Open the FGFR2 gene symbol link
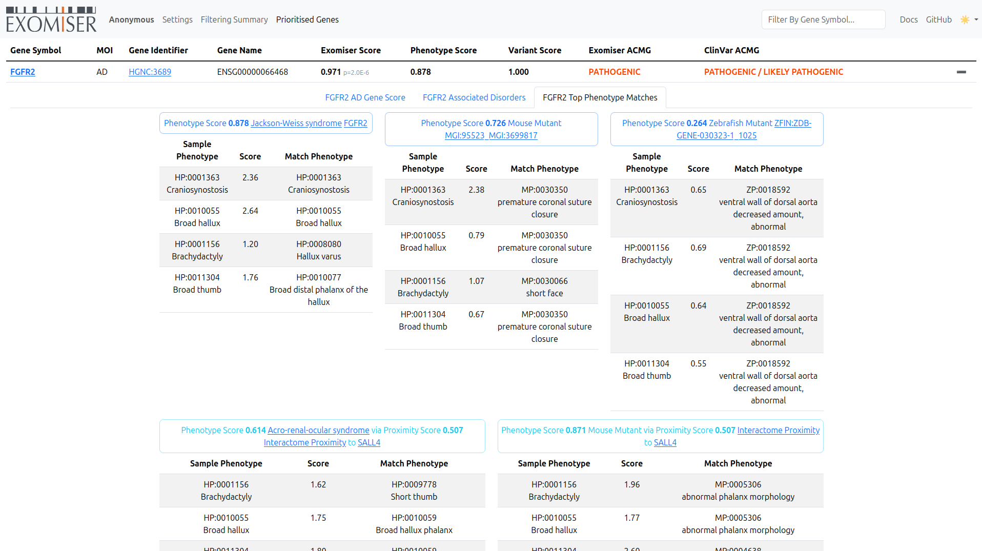Viewport: 982px width, 551px height. [x=23, y=72]
